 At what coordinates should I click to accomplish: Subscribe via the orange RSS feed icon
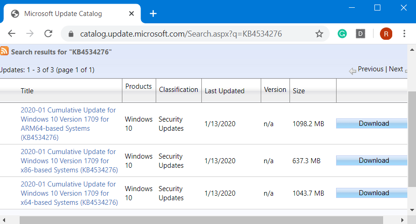(4, 51)
